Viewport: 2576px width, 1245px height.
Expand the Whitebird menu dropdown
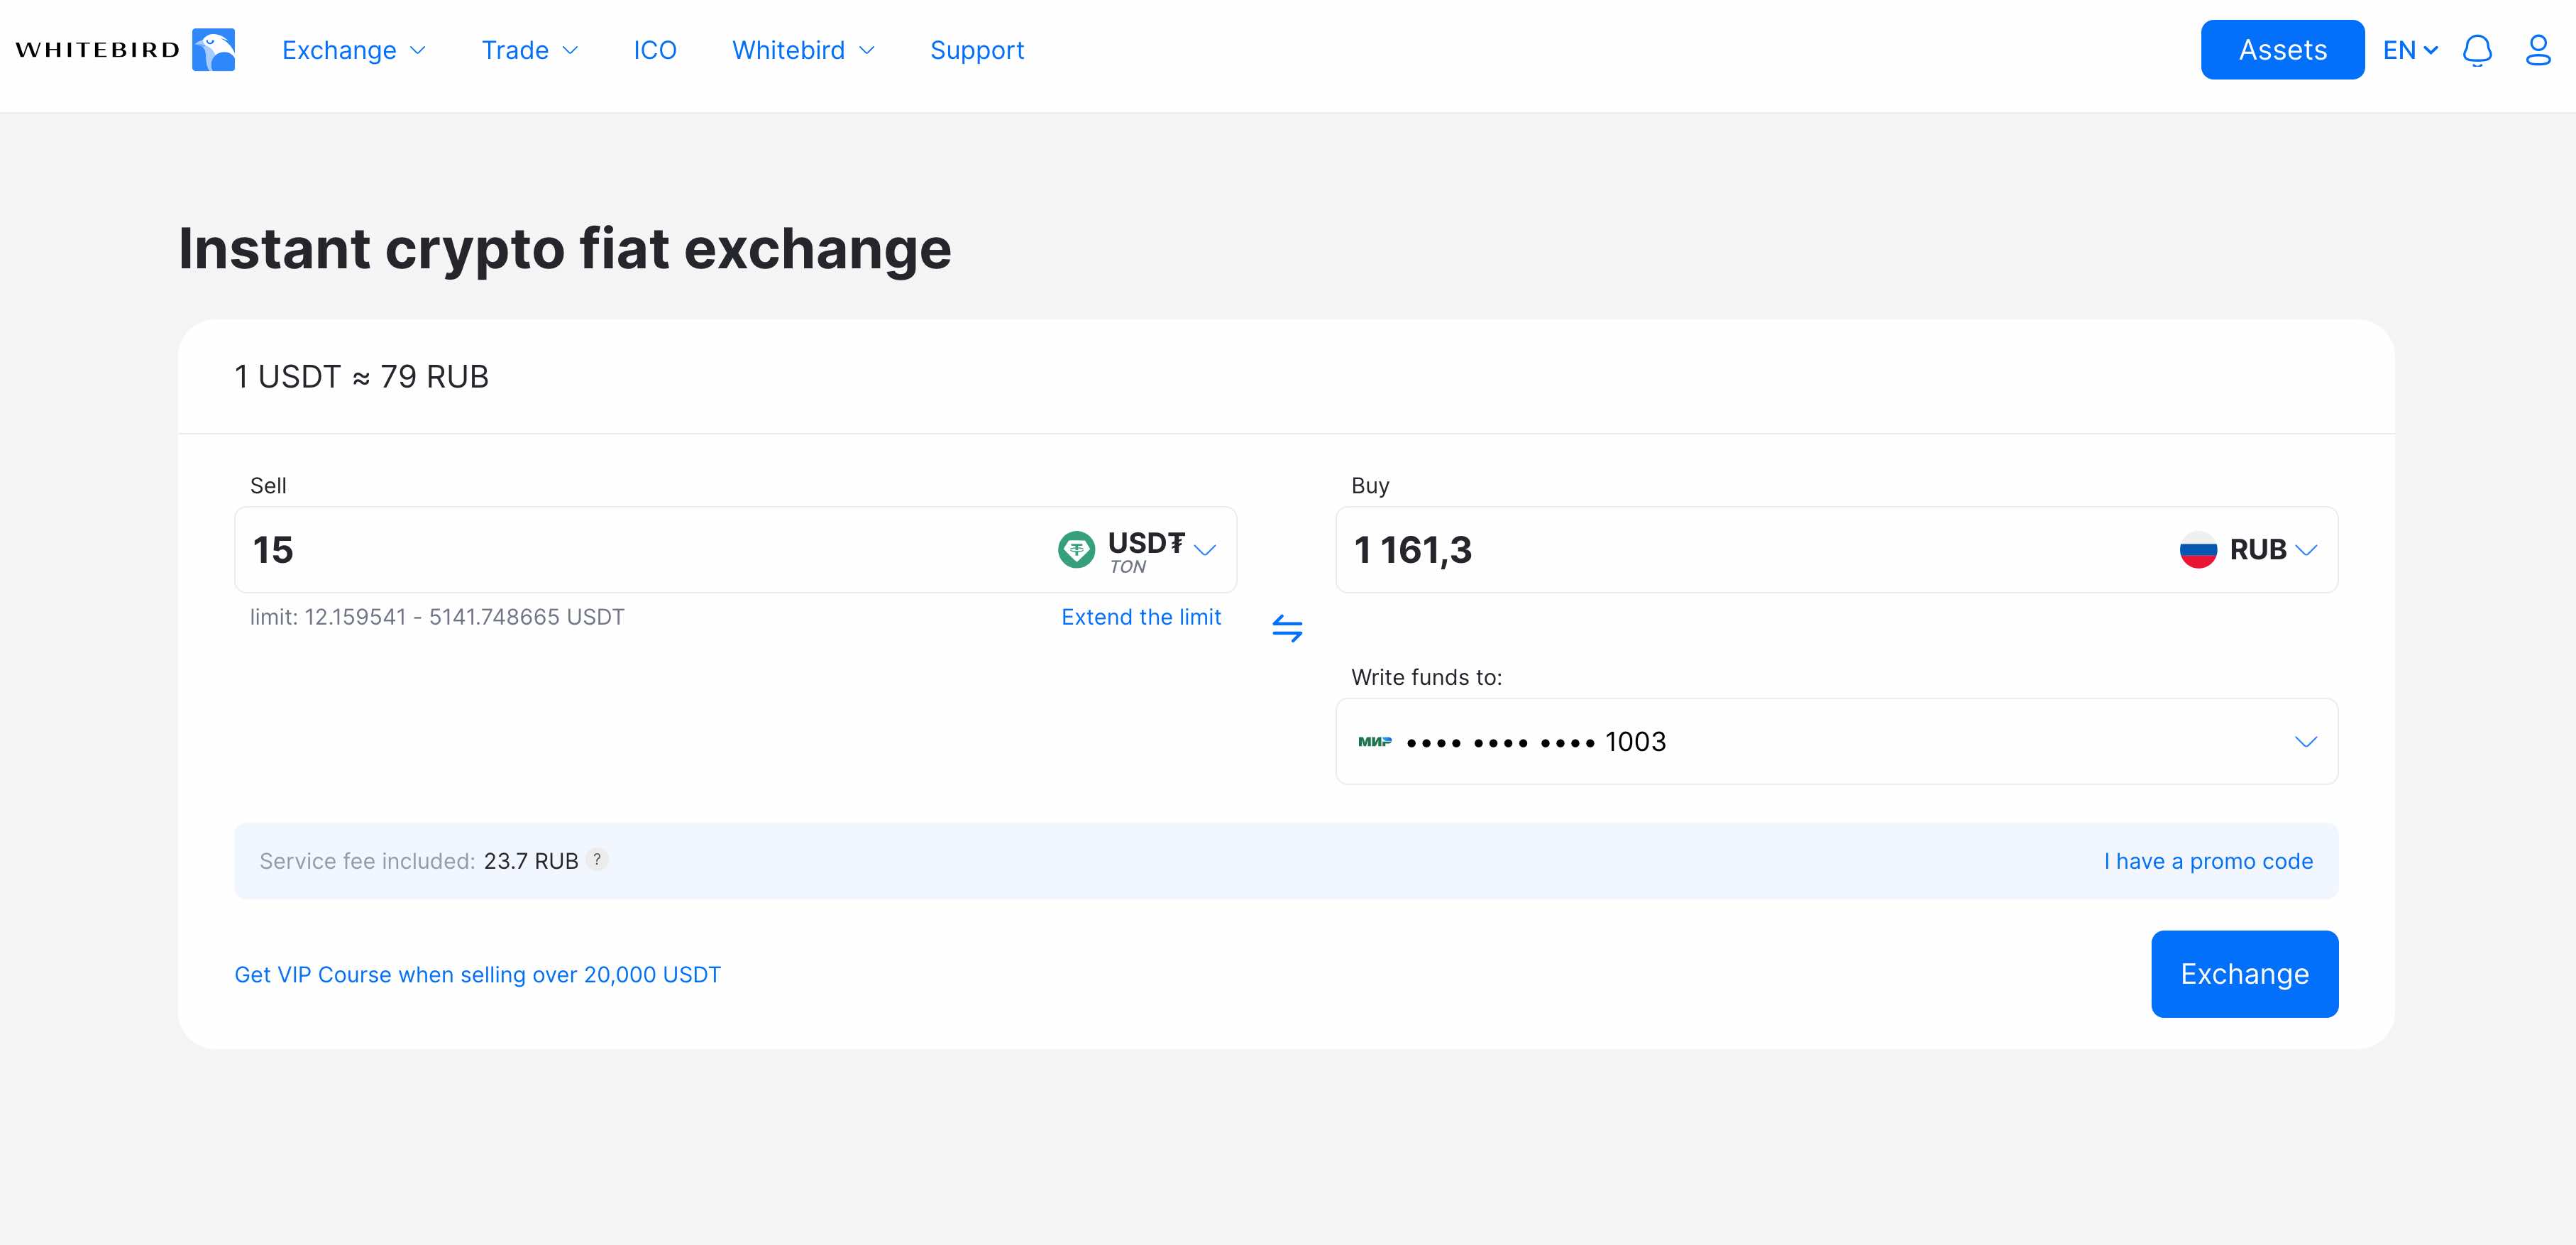804,50
